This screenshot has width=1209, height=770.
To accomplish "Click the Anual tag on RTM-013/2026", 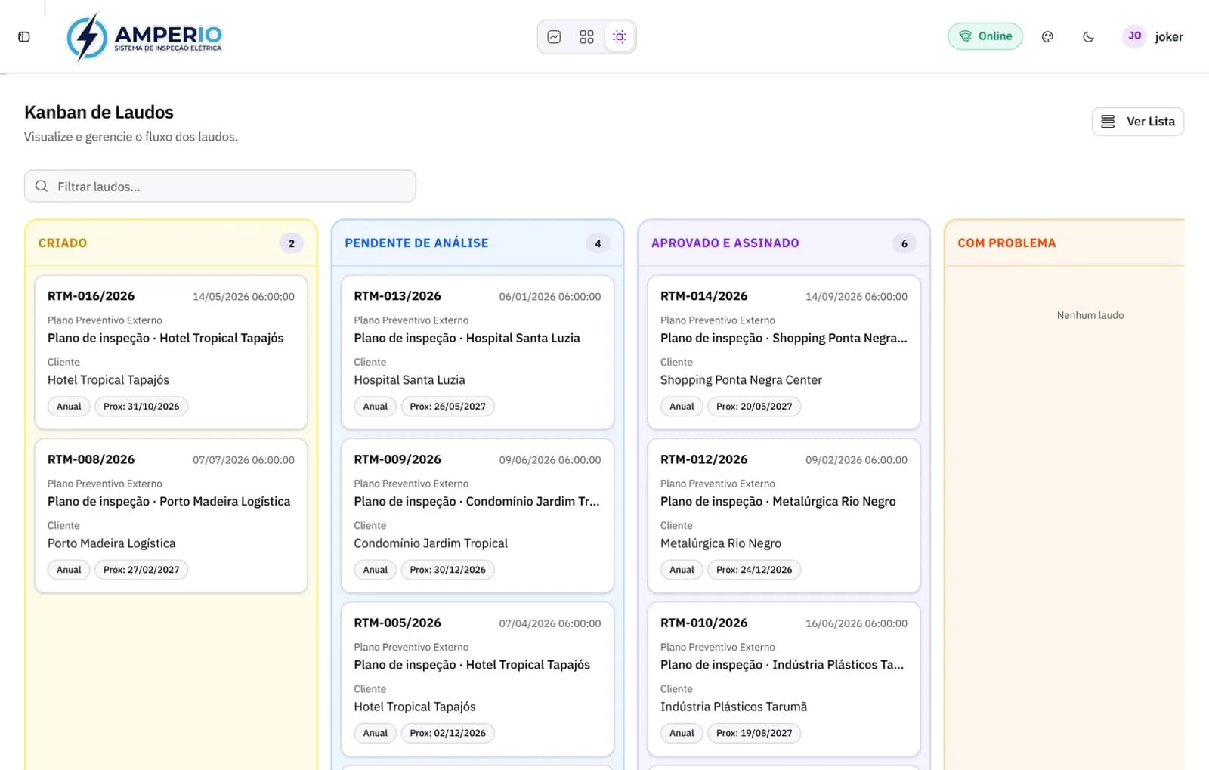I will point(375,407).
